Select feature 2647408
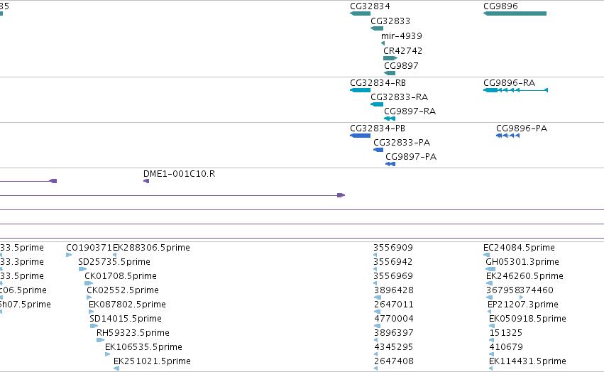This screenshot has width=604, height=372. pos(394,361)
